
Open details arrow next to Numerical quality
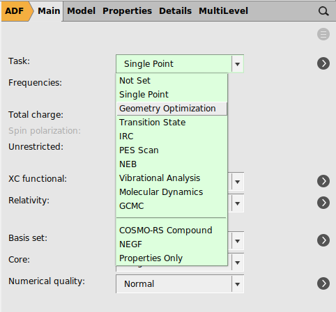pyautogui.click(x=323, y=283)
